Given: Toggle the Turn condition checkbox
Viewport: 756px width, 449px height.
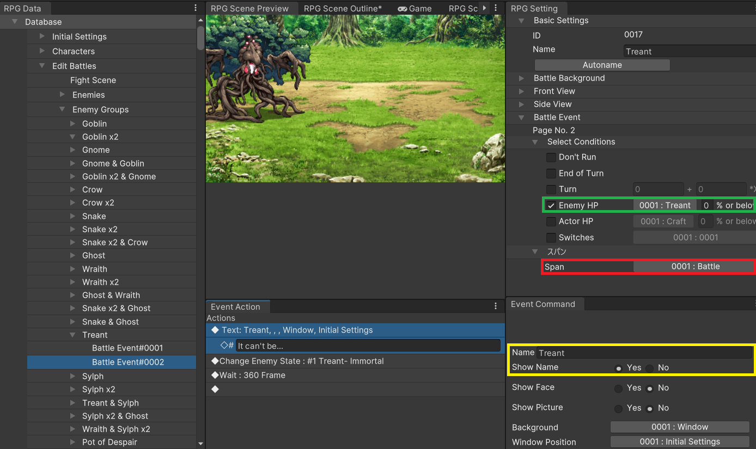Looking at the screenshot, I should 551,189.
